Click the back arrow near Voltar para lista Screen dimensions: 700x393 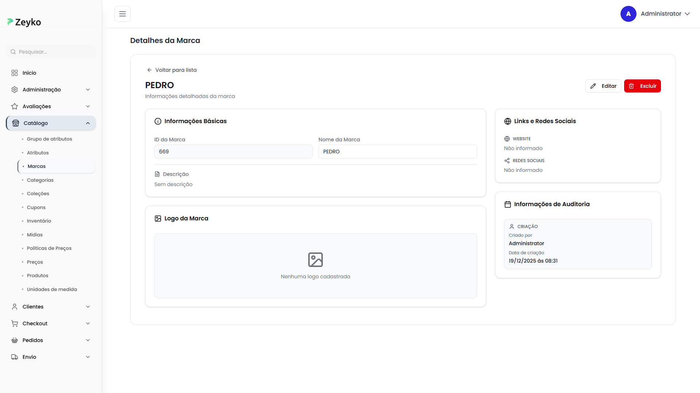click(x=149, y=70)
